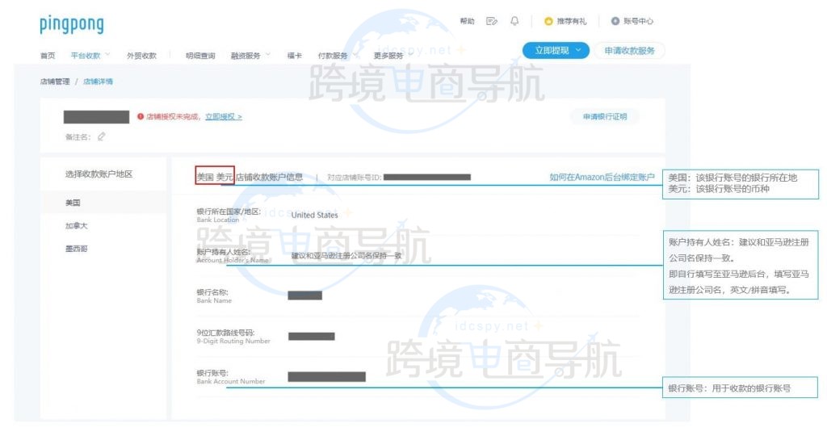Click the pencil icon next to 备注名
The height and width of the screenshot is (436, 827).
pyautogui.click(x=101, y=136)
